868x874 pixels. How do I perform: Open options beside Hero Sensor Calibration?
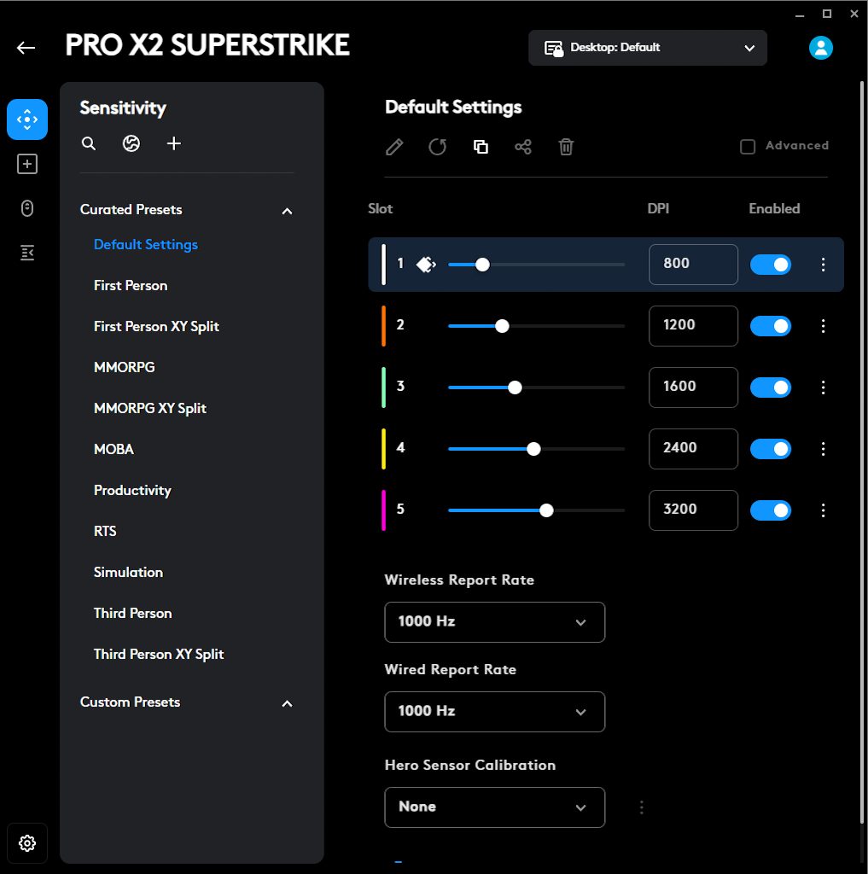(x=642, y=807)
